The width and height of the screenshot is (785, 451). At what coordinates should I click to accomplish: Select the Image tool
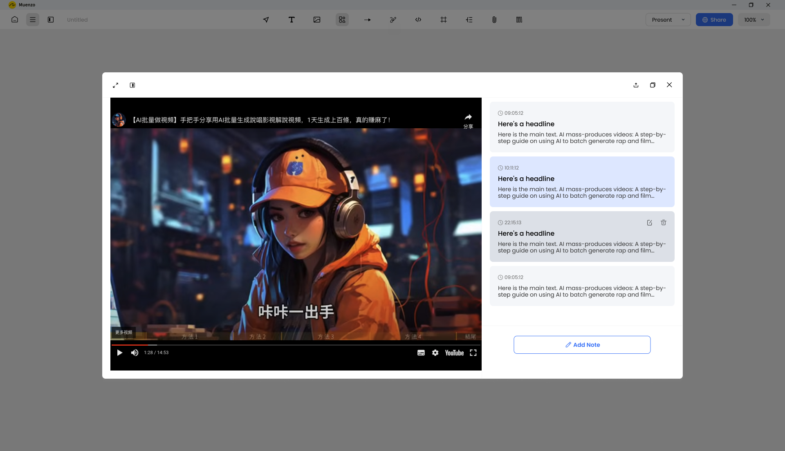(x=317, y=20)
